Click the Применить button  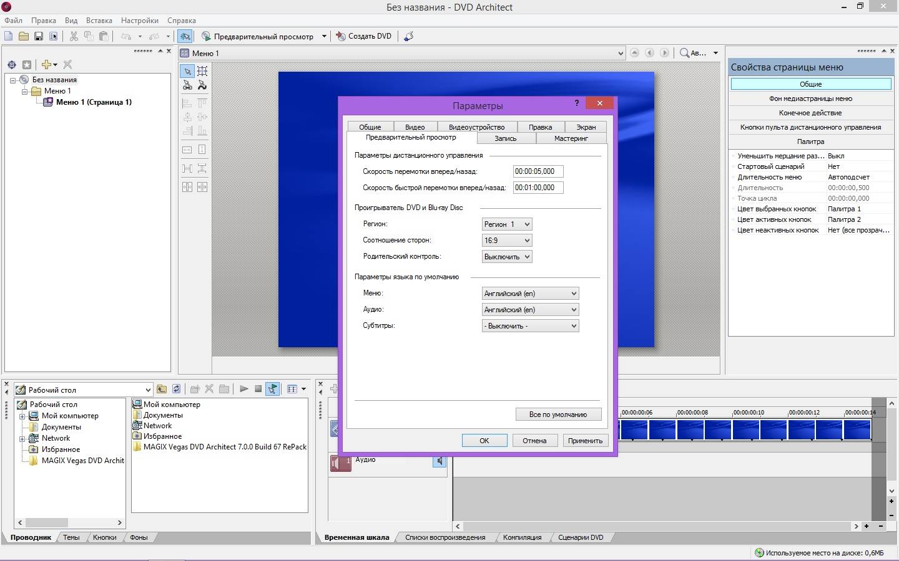click(585, 440)
